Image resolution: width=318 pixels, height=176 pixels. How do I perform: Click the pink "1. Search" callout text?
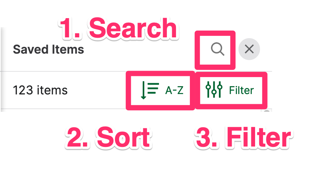(118, 28)
